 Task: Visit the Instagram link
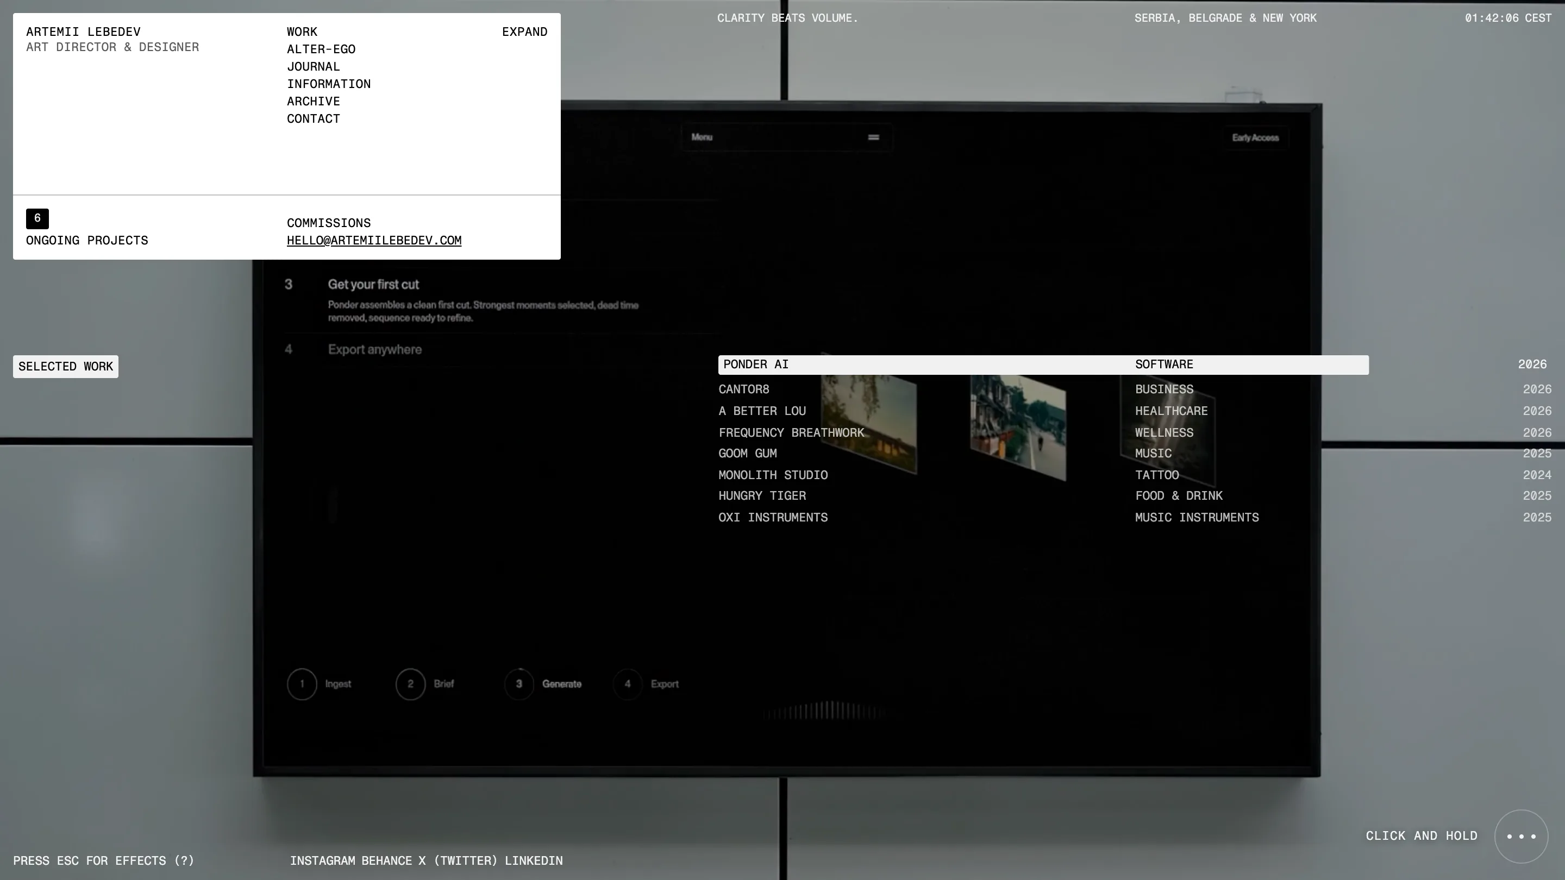(x=323, y=860)
